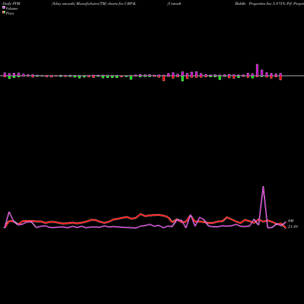Click the 'Price' legend label

tap(10, 13)
